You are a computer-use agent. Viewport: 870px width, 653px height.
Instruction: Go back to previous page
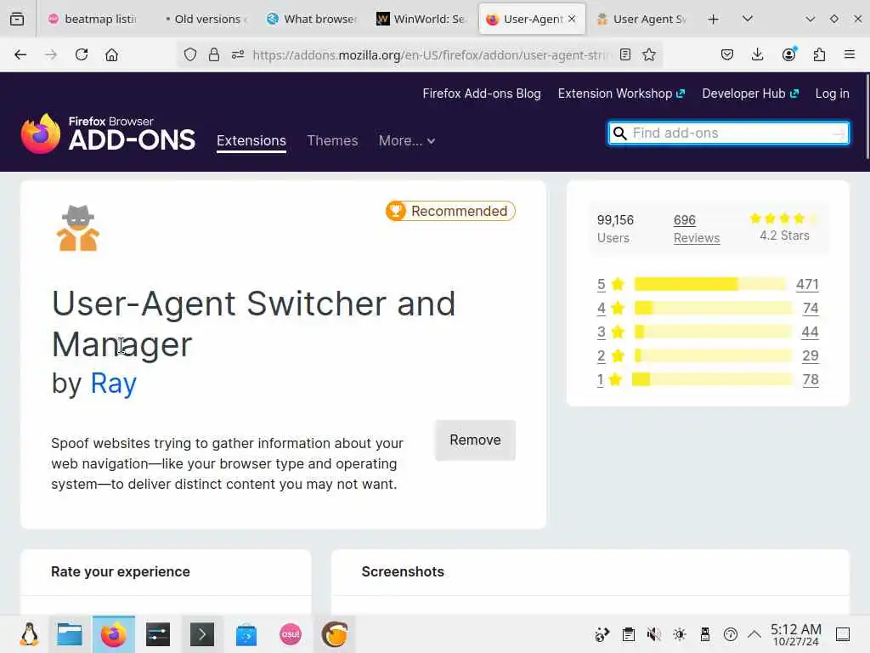(x=20, y=54)
